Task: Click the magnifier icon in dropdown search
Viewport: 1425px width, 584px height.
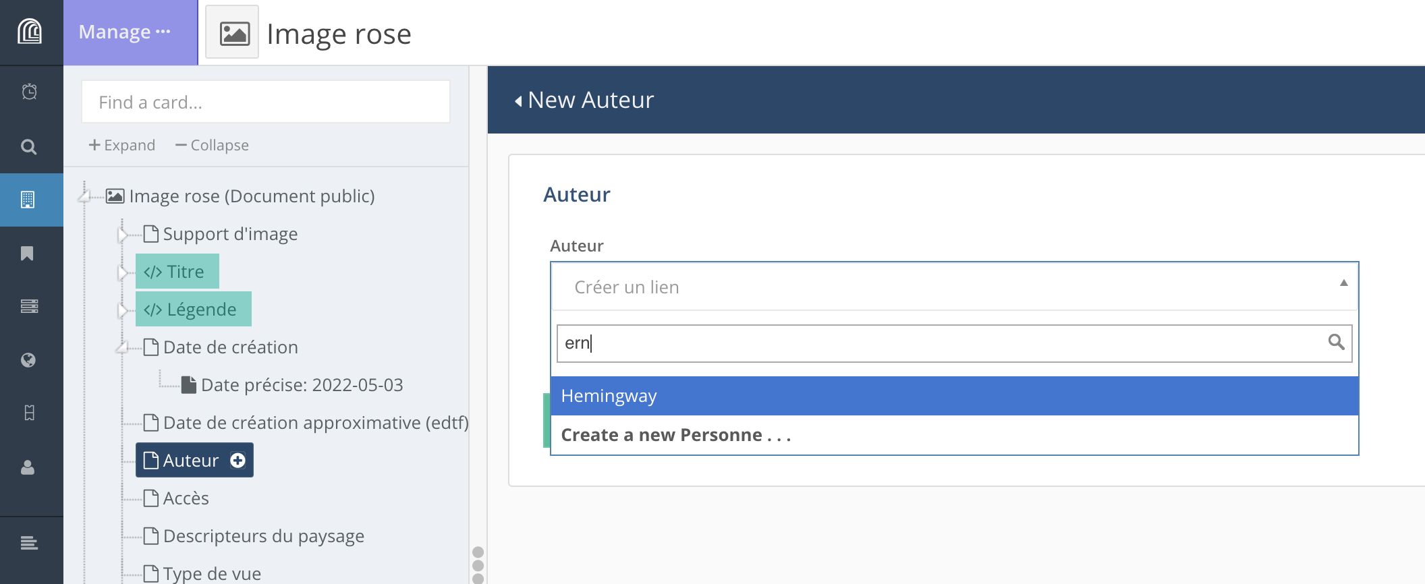Action: (x=1336, y=343)
